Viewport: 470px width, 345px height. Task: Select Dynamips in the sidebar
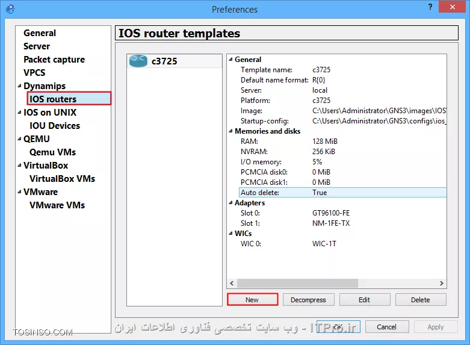(45, 86)
